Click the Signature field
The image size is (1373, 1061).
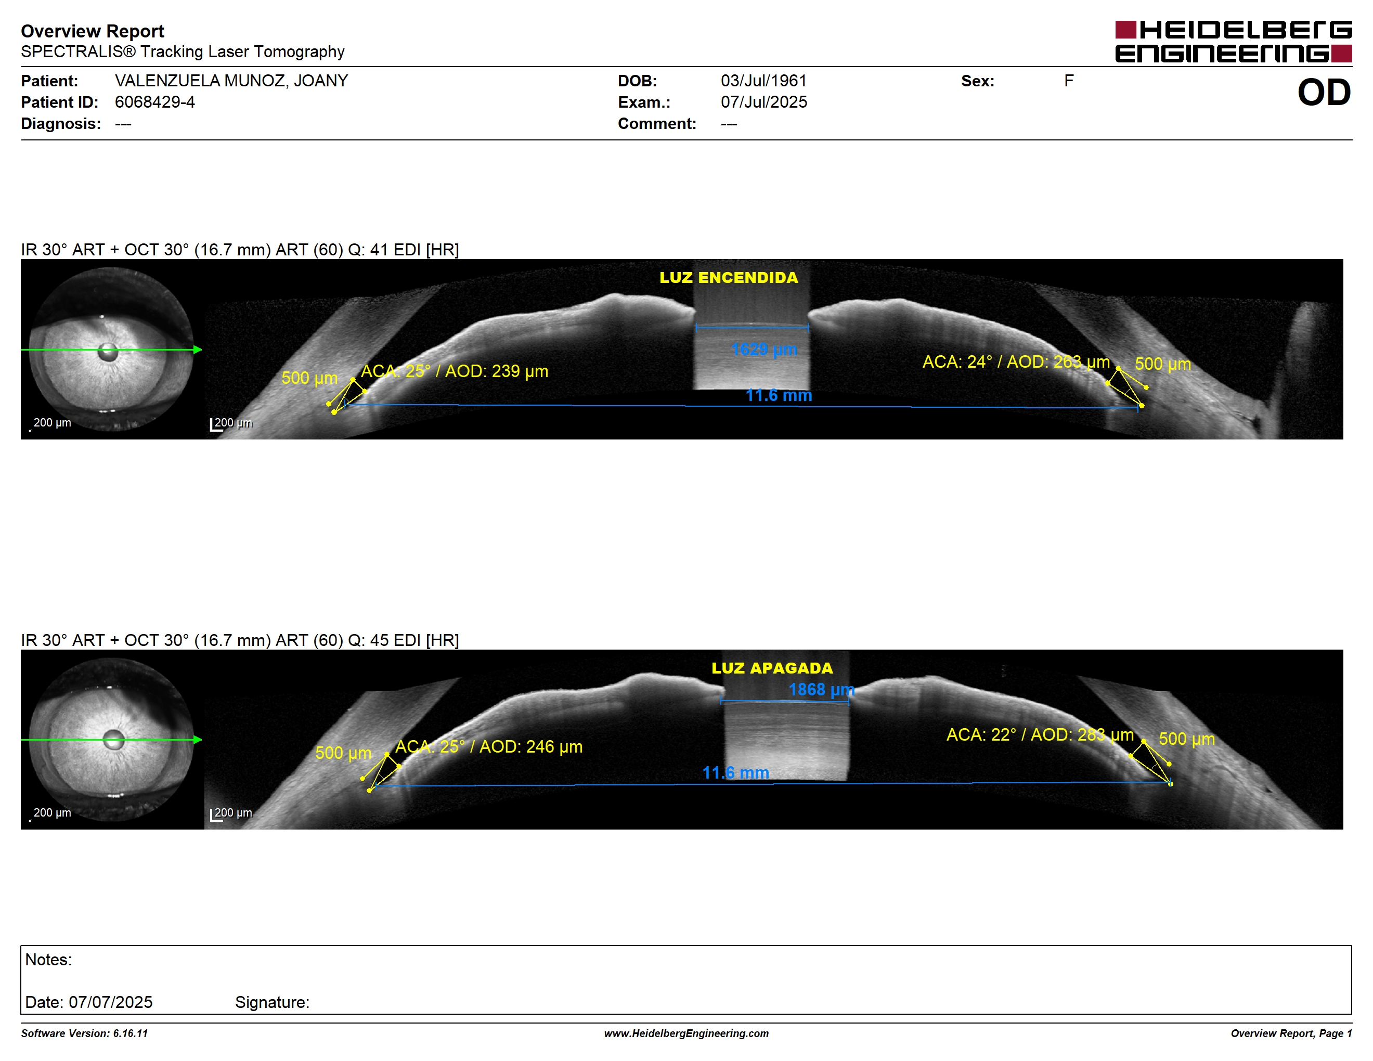point(272,1002)
